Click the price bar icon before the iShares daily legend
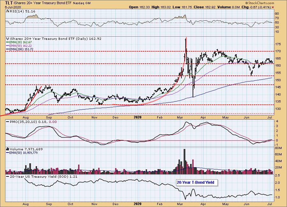The height and width of the screenshot is (207, 287). [8, 39]
